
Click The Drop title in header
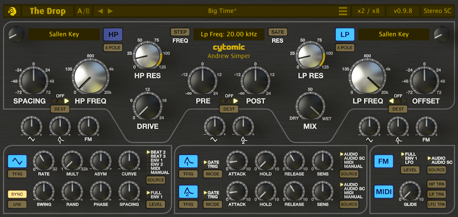coord(48,11)
